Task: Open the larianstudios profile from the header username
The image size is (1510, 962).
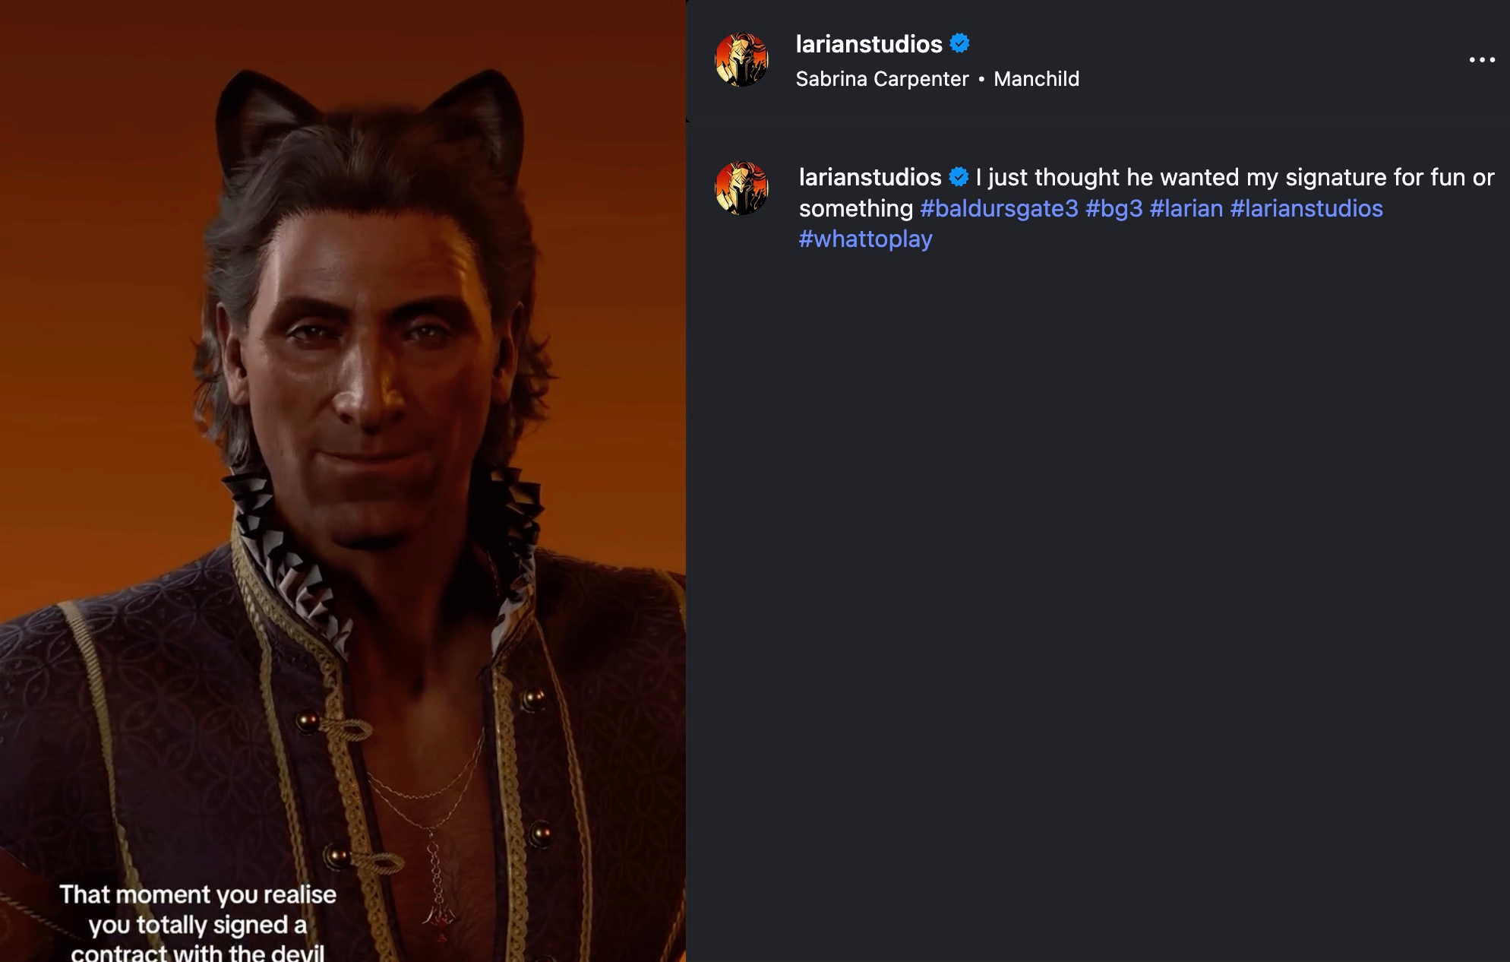Action: tap(869, 44)
